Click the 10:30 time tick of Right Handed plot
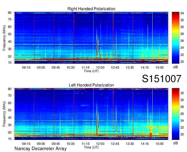 point(71,67)
